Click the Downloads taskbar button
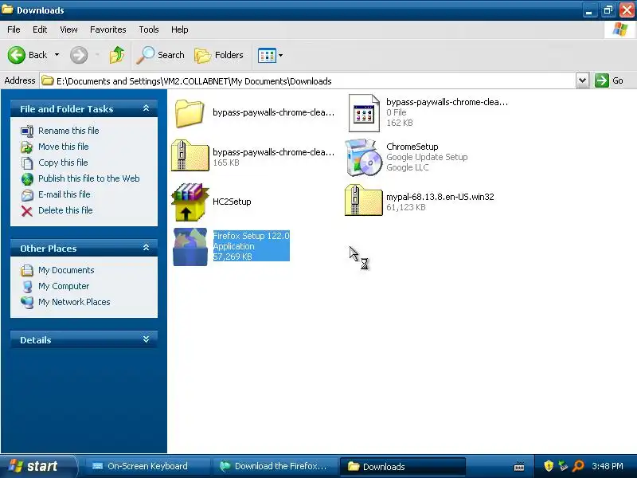The width and height of the screenshot is (637, 478). pyautogui.click(x=402, y=466)
